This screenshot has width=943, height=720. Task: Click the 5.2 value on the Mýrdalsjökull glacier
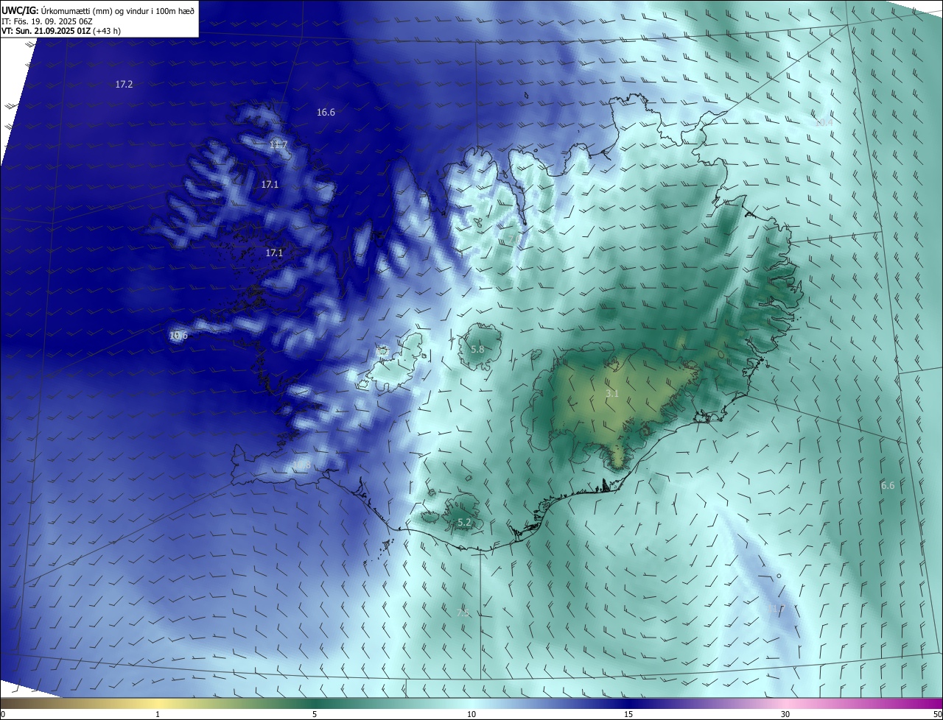click(464, 523)
